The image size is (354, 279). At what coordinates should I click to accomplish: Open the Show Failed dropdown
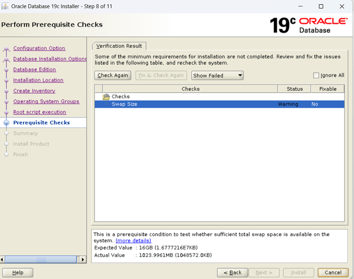pos(217,75)
